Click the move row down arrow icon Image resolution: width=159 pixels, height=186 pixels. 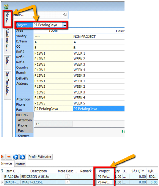pyautogui.click(x=23, y=157)
